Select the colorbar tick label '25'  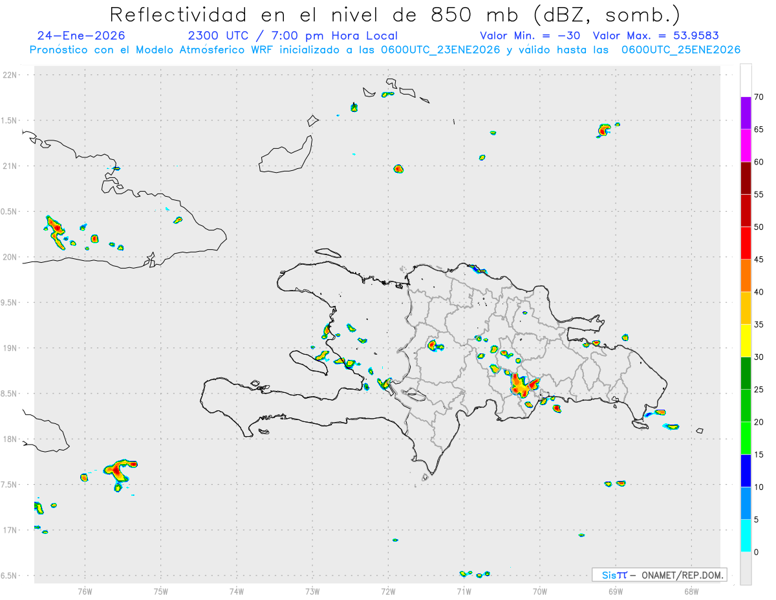coord(759,390)
